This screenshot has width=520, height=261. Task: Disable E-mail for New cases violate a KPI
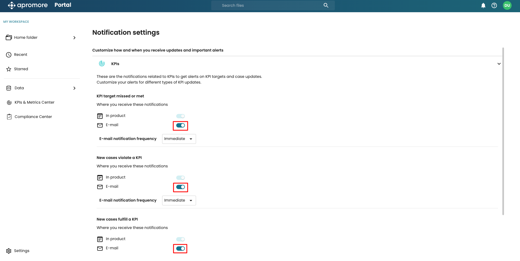pos(181,187)
